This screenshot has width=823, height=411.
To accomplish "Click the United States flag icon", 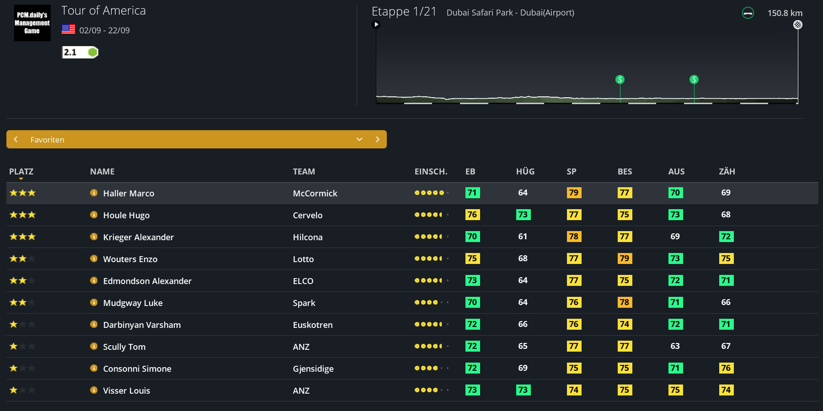I will click(x=69, y=30).
